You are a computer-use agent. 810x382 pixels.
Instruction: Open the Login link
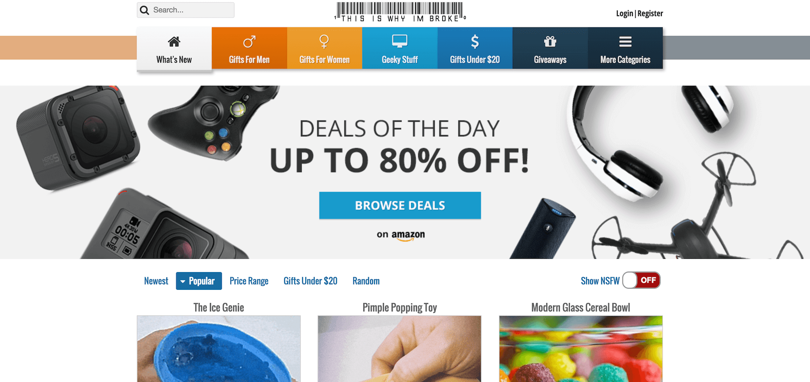(625, 13)
